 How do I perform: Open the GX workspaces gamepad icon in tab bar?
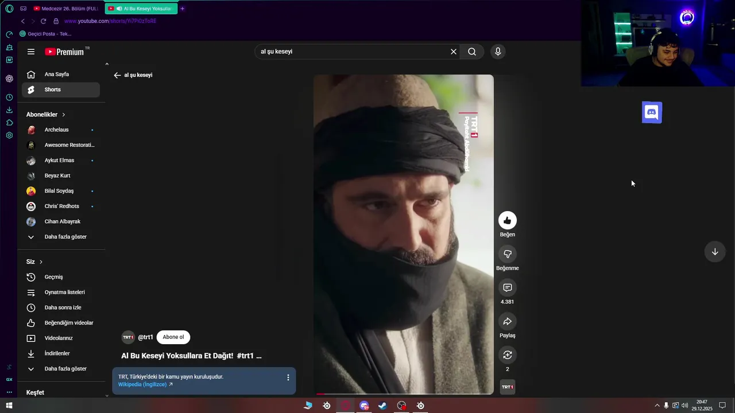pyautogui.click(x=23, y=9)
